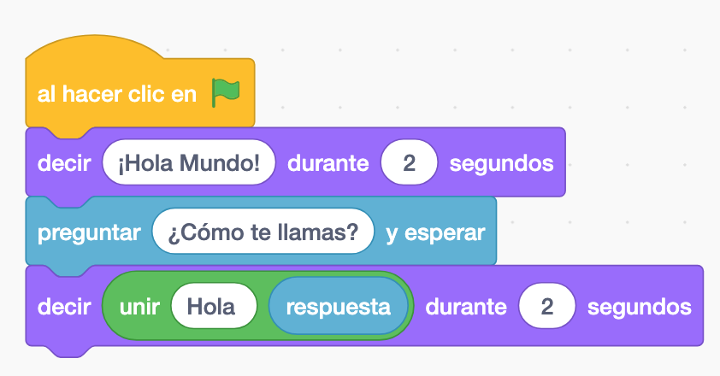Image resolution: width=720 pixels, height=376 pixels.
Task: Click "decir" label on the last purple block
Action: click(x=63, y=306)
